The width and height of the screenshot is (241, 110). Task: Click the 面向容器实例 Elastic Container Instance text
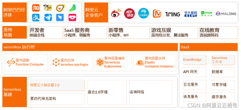click(159, 62)
